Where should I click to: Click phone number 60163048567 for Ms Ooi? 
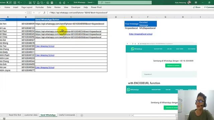point(26,40)
